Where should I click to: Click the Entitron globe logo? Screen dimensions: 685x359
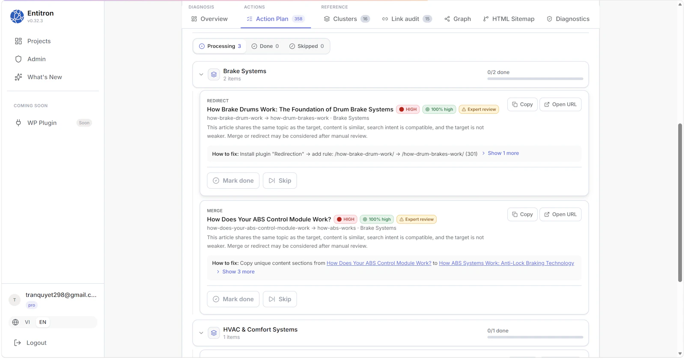[x=17, y=16]
